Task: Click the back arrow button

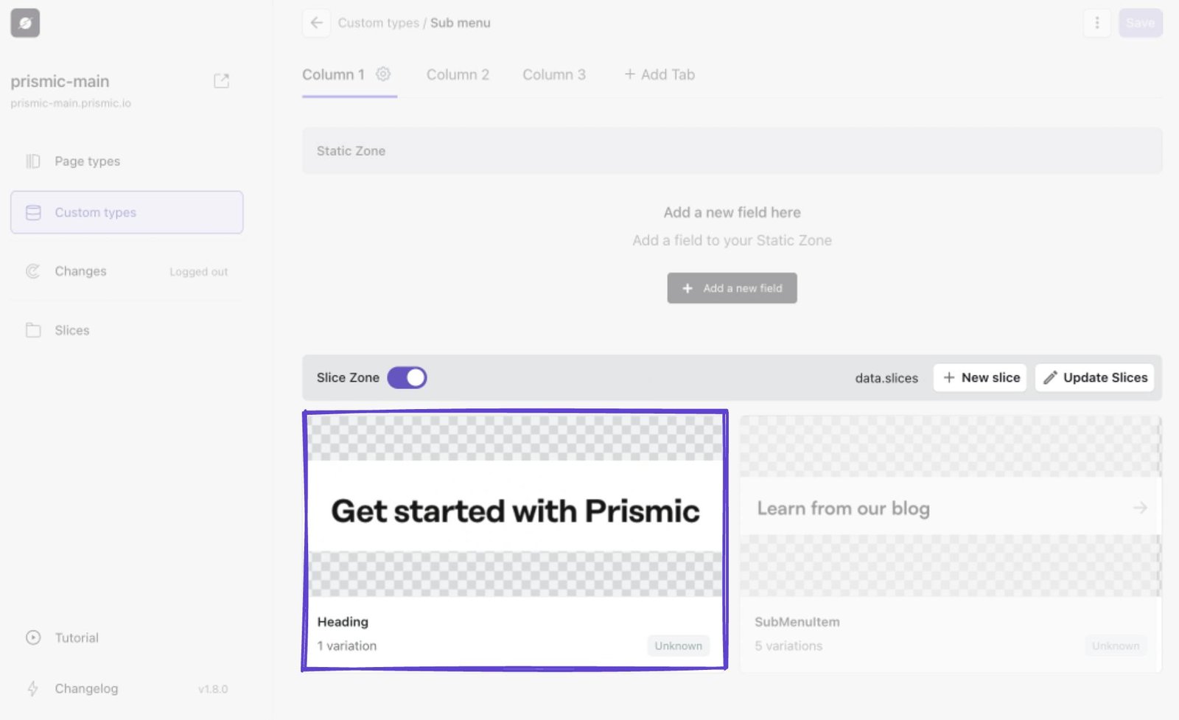Action: (316, 23)
